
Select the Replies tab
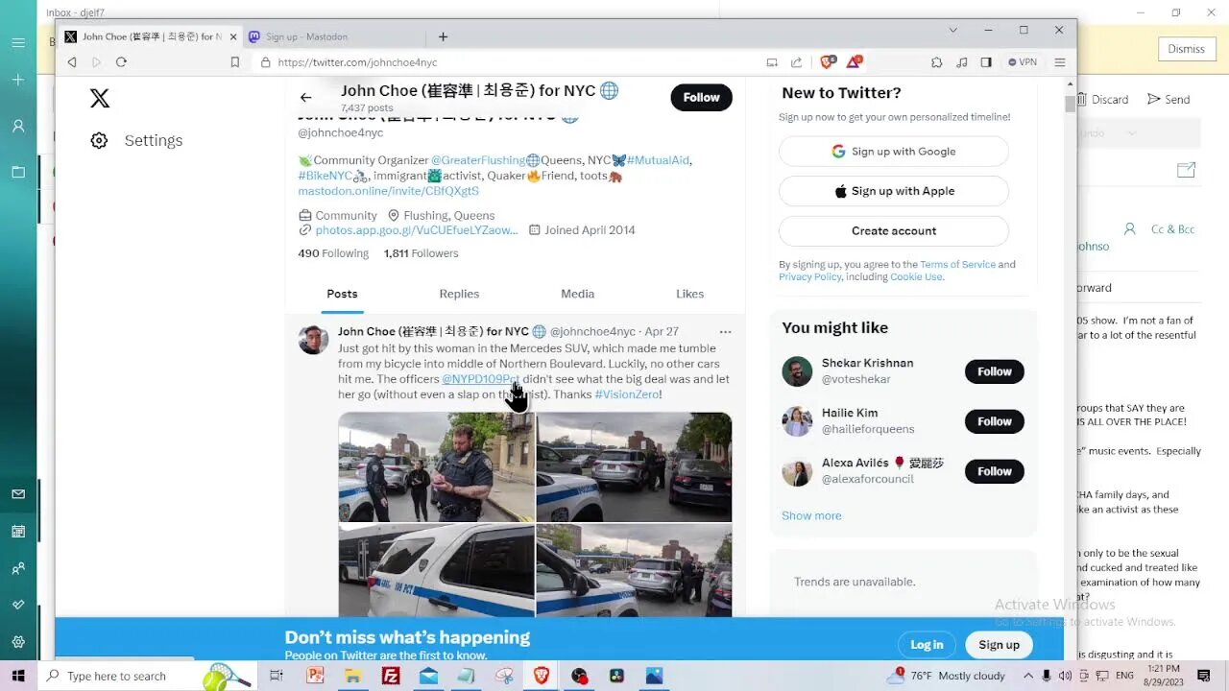[459, 294]
